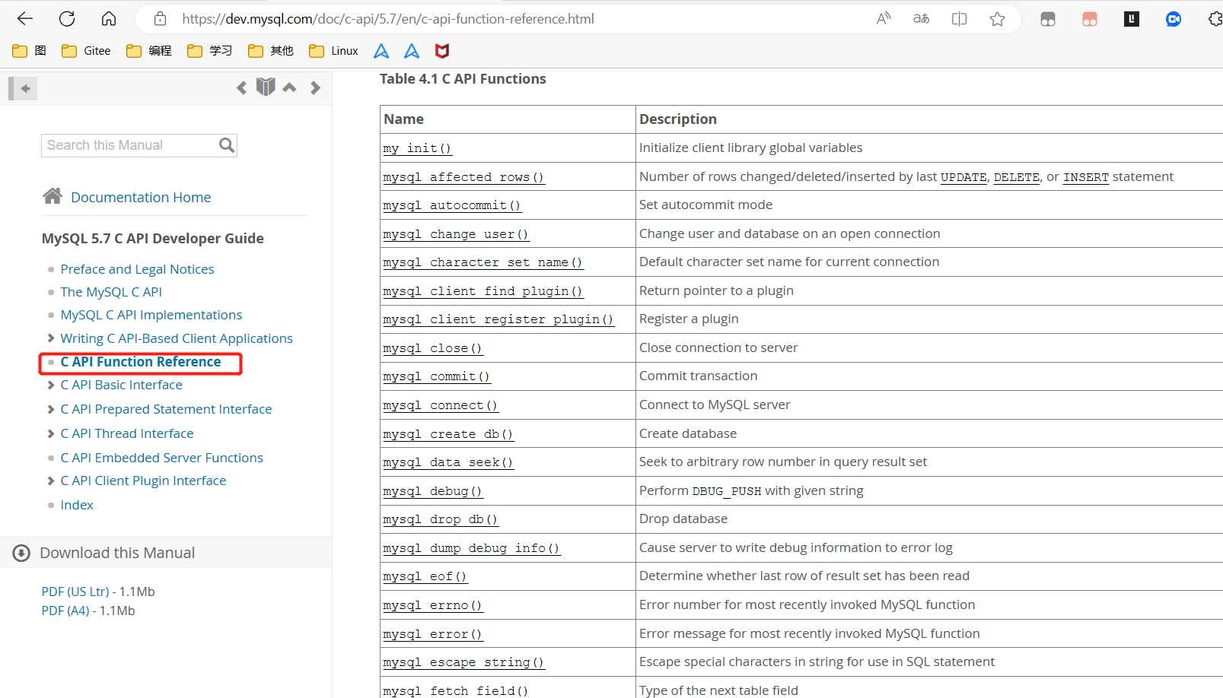Open manual start via book icon
The width and height of the screenshot is (1223, 698).
pyautogui.click(x=266, y=87)
